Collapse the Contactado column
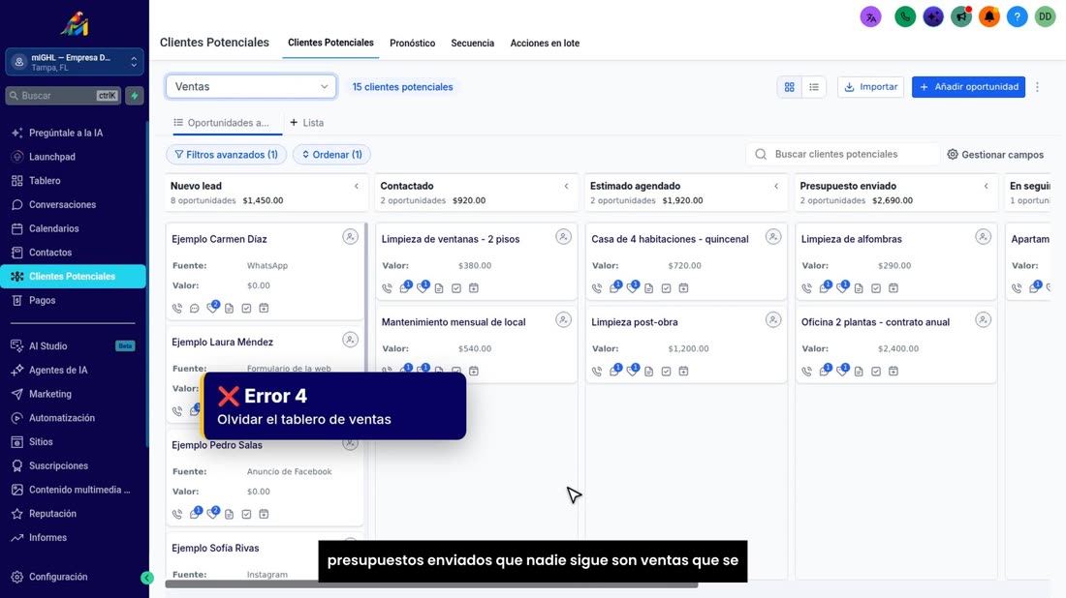The width and height of the screenshot is (1066, 598). pos(566,186)
